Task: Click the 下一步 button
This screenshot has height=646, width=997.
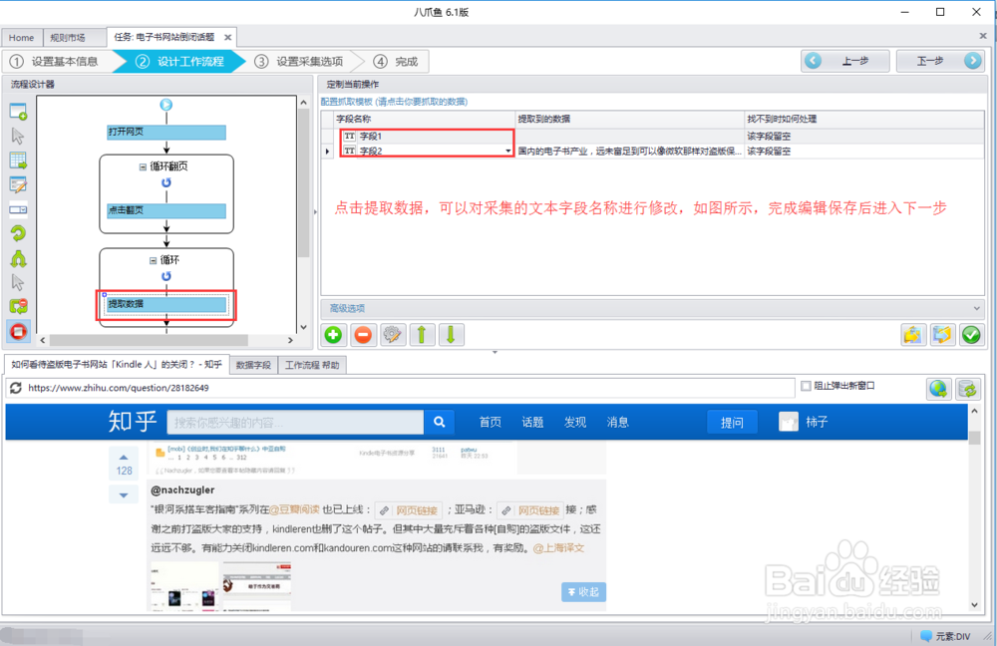Action: click(940, 61)
